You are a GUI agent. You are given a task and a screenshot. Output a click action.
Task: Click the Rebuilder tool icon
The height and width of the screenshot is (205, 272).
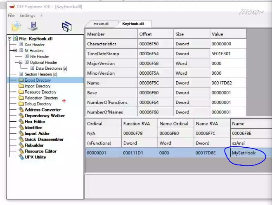21,145
